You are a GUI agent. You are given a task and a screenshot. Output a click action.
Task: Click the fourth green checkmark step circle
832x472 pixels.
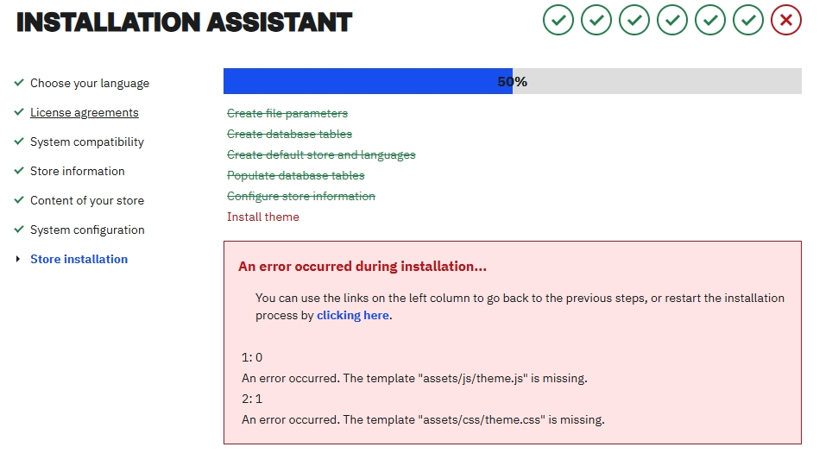(x=672, y=20)
